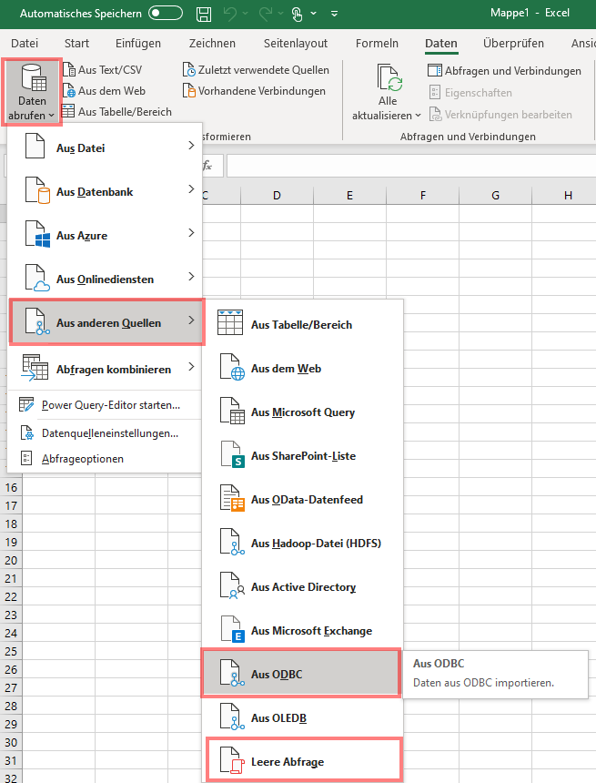596x783 pixels.
Task: Click ribbon Aus dem Web button
Action: [x=105, y=91]
